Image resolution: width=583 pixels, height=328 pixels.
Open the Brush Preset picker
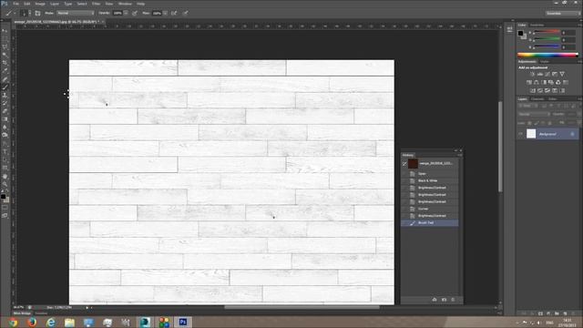click(25, 13)
